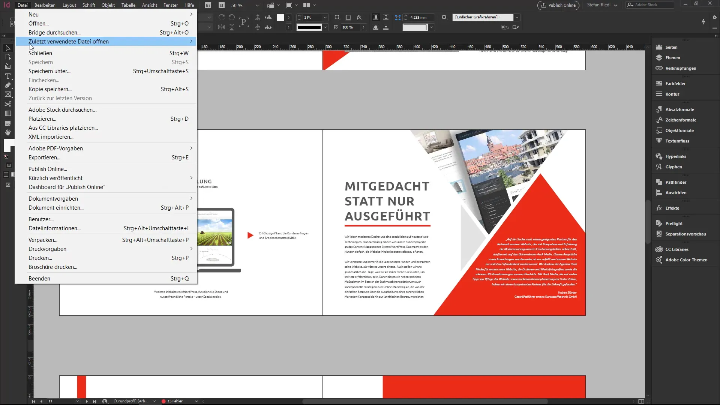Click Publish Online button
The image size is (720, 405).
coord(558,5)
